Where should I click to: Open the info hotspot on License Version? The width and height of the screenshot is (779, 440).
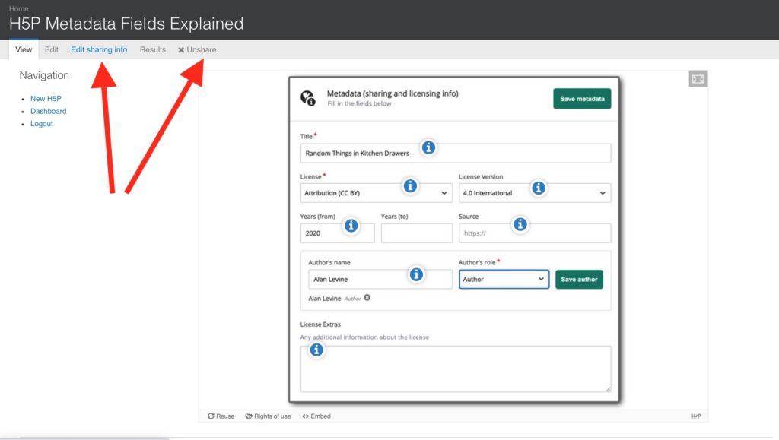coord(538,188)
